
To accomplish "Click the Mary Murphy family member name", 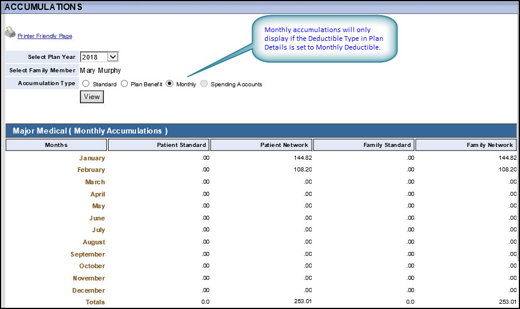I will 100,71.
